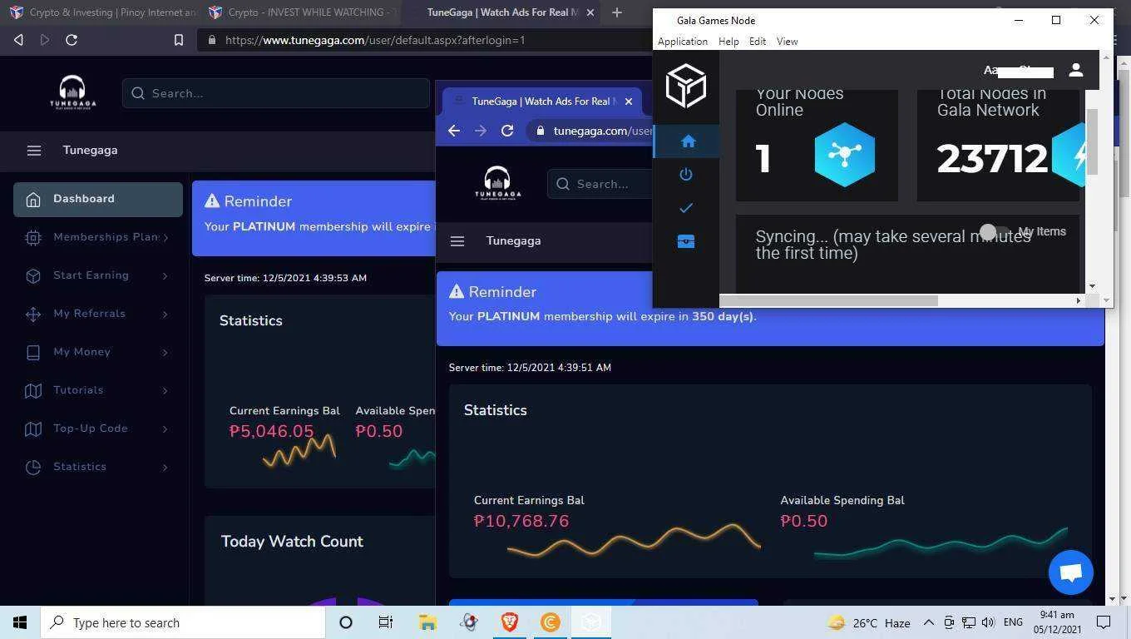Viewport: 1131px width, 639px height.
Task: Expand the My Money chevron
Action: click(165, 352)
